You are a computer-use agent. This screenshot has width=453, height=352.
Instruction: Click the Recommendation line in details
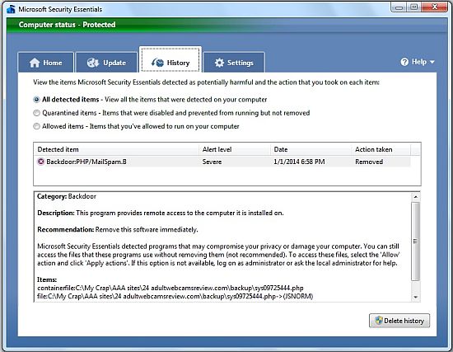[x=118, y=230]
